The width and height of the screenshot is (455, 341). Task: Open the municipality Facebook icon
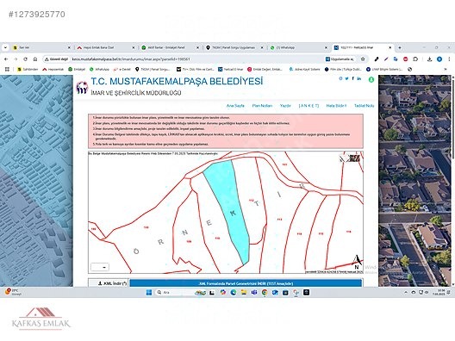coord(353,78)
